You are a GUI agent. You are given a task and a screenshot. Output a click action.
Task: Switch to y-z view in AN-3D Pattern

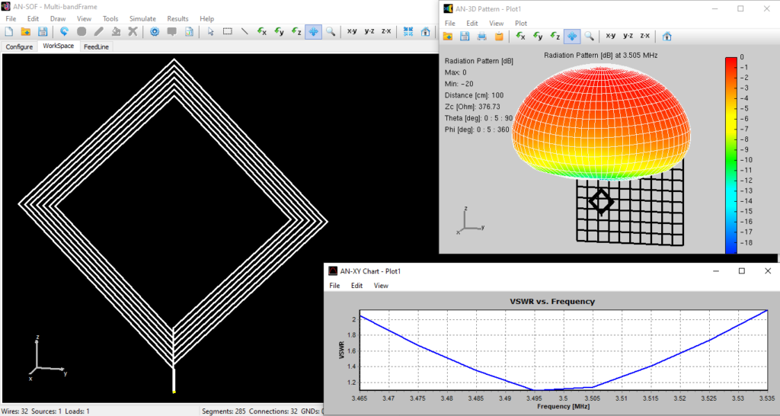628,36
